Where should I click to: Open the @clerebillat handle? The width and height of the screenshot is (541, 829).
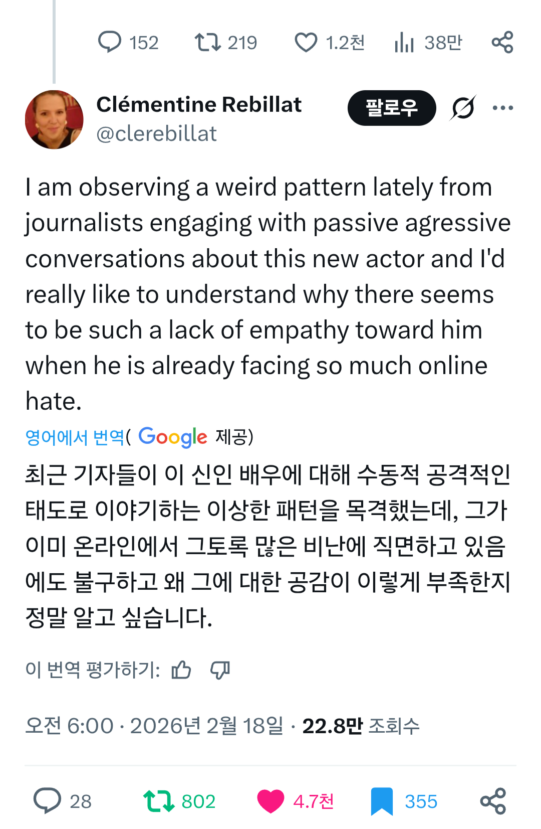coord(156,134)
